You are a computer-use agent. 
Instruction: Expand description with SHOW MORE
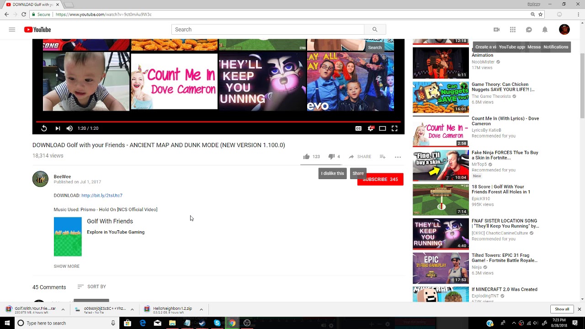pyautogui.click(x=67, y=266)
